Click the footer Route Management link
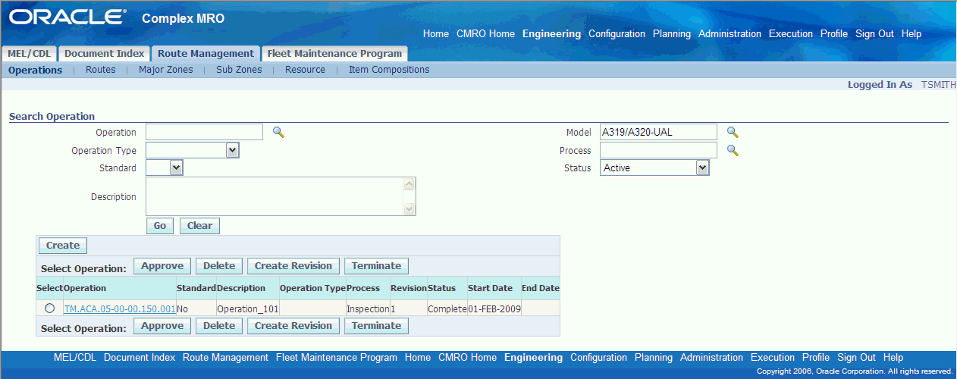This screenshot has width=957, height=379. (x=225, y=358)
